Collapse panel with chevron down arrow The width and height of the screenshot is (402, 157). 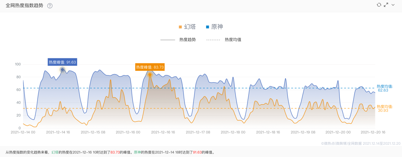click(x=393, y=5)
